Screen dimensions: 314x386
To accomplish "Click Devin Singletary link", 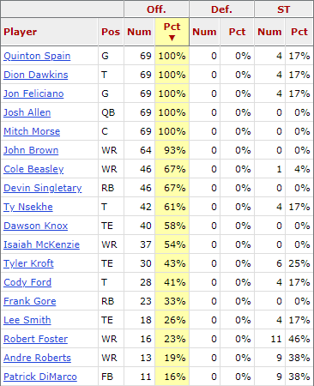I will tap(43, 188).
